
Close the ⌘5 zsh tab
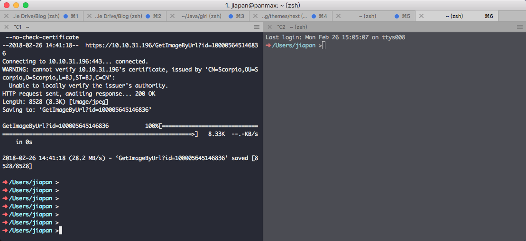coord(338,16)
